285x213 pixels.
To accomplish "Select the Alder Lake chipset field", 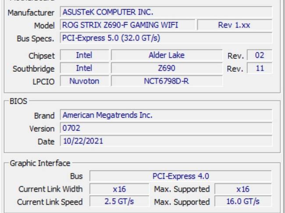I will (x=166, y=55).
